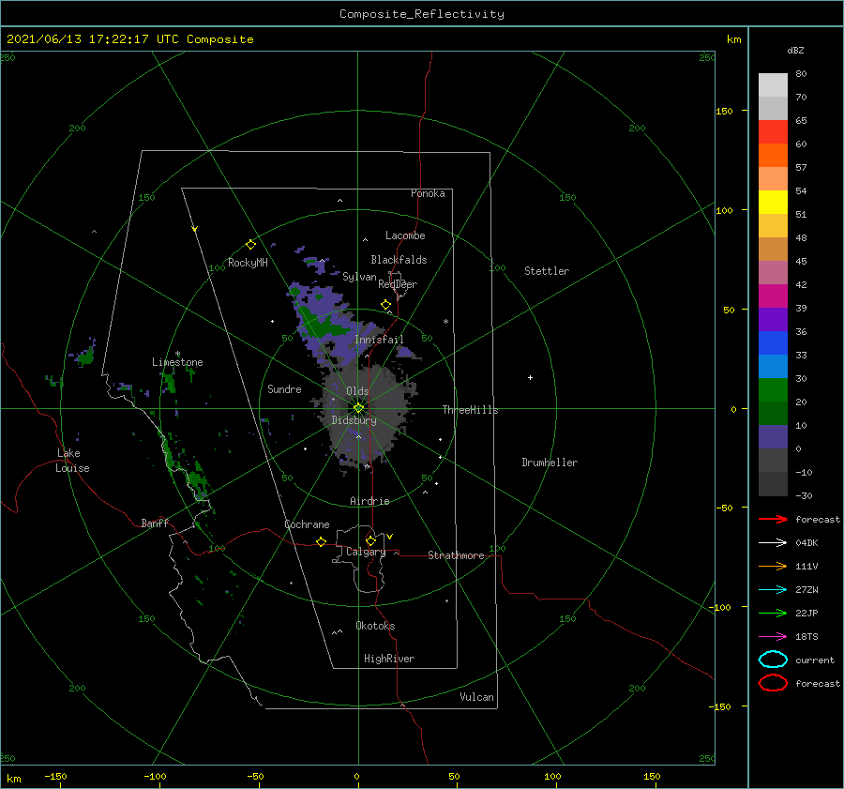Viewport: 844px width, 789px height.
Task: Click the bright green swatch in the dBZ scale
Action: (773, 390)
